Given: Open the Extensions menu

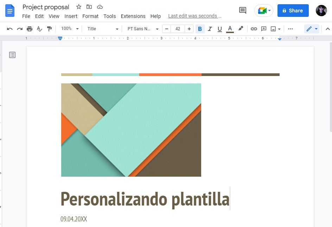Looking at the screenshot, I should pyautogui.click(x=133, y=16).
